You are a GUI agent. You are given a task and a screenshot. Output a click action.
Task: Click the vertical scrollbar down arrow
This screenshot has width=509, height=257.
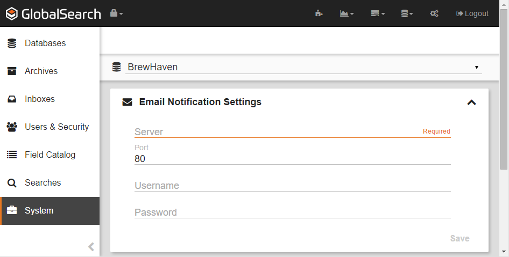click(x=504, y=252)
